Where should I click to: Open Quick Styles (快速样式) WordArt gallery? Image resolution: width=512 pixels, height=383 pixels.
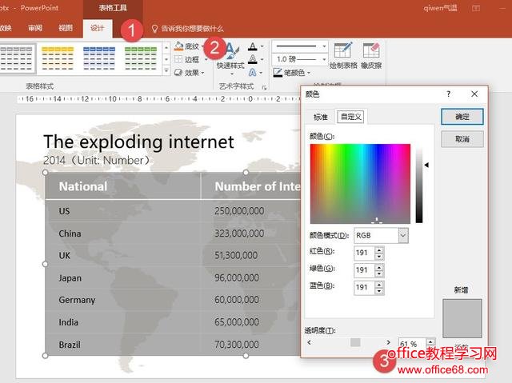pos(230,58)
